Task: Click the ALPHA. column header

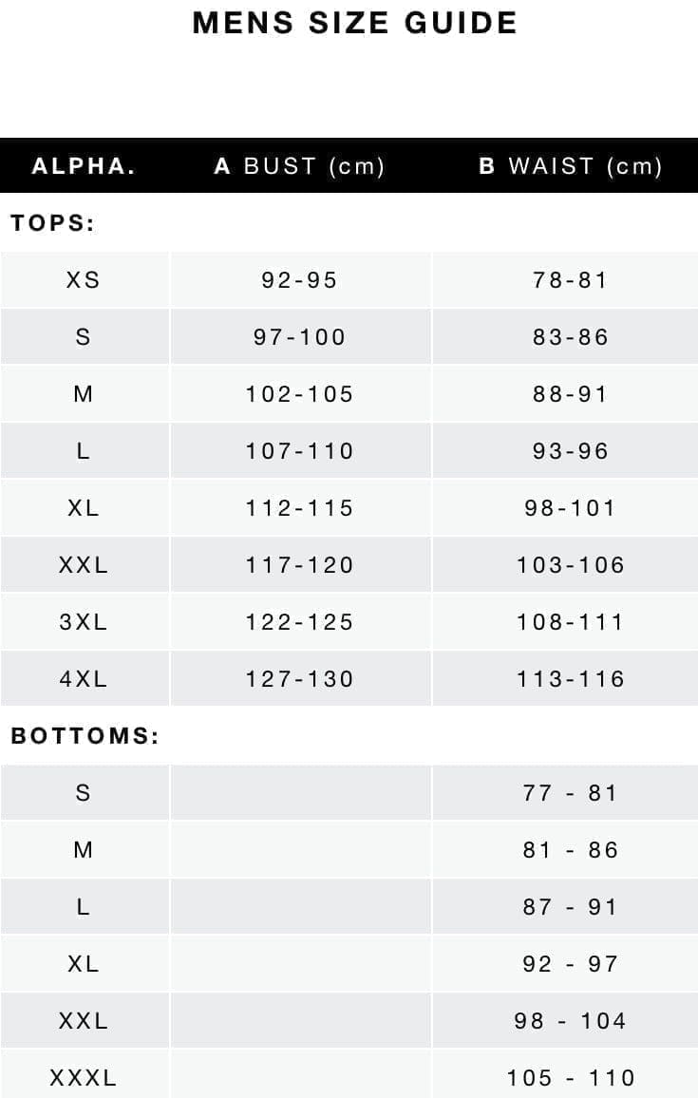Action: (84, 166)
